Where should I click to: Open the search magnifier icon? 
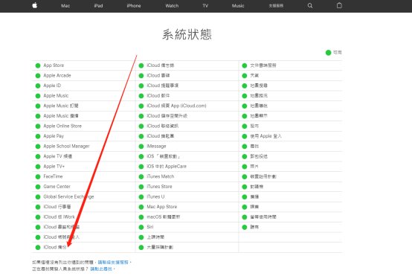[310, 5]
